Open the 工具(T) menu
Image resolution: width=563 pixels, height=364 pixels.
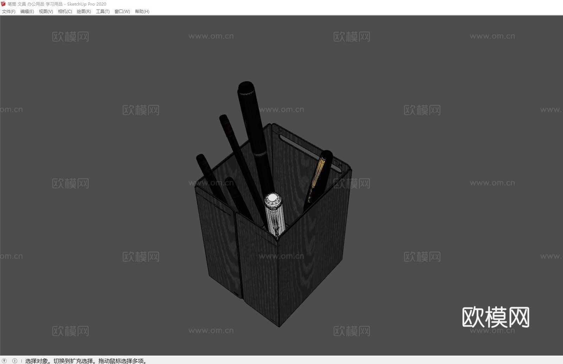click(103, 11)
